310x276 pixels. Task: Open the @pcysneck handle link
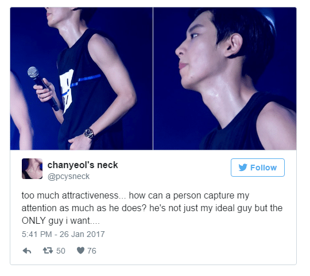pos(68,176)
